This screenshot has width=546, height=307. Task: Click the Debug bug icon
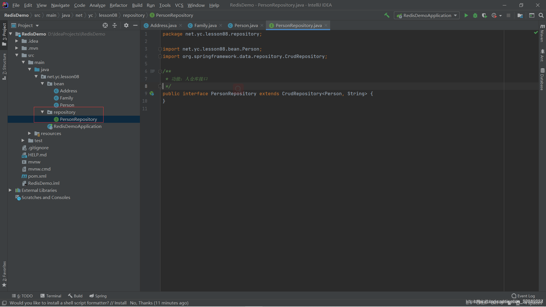[x=475, y=15]
